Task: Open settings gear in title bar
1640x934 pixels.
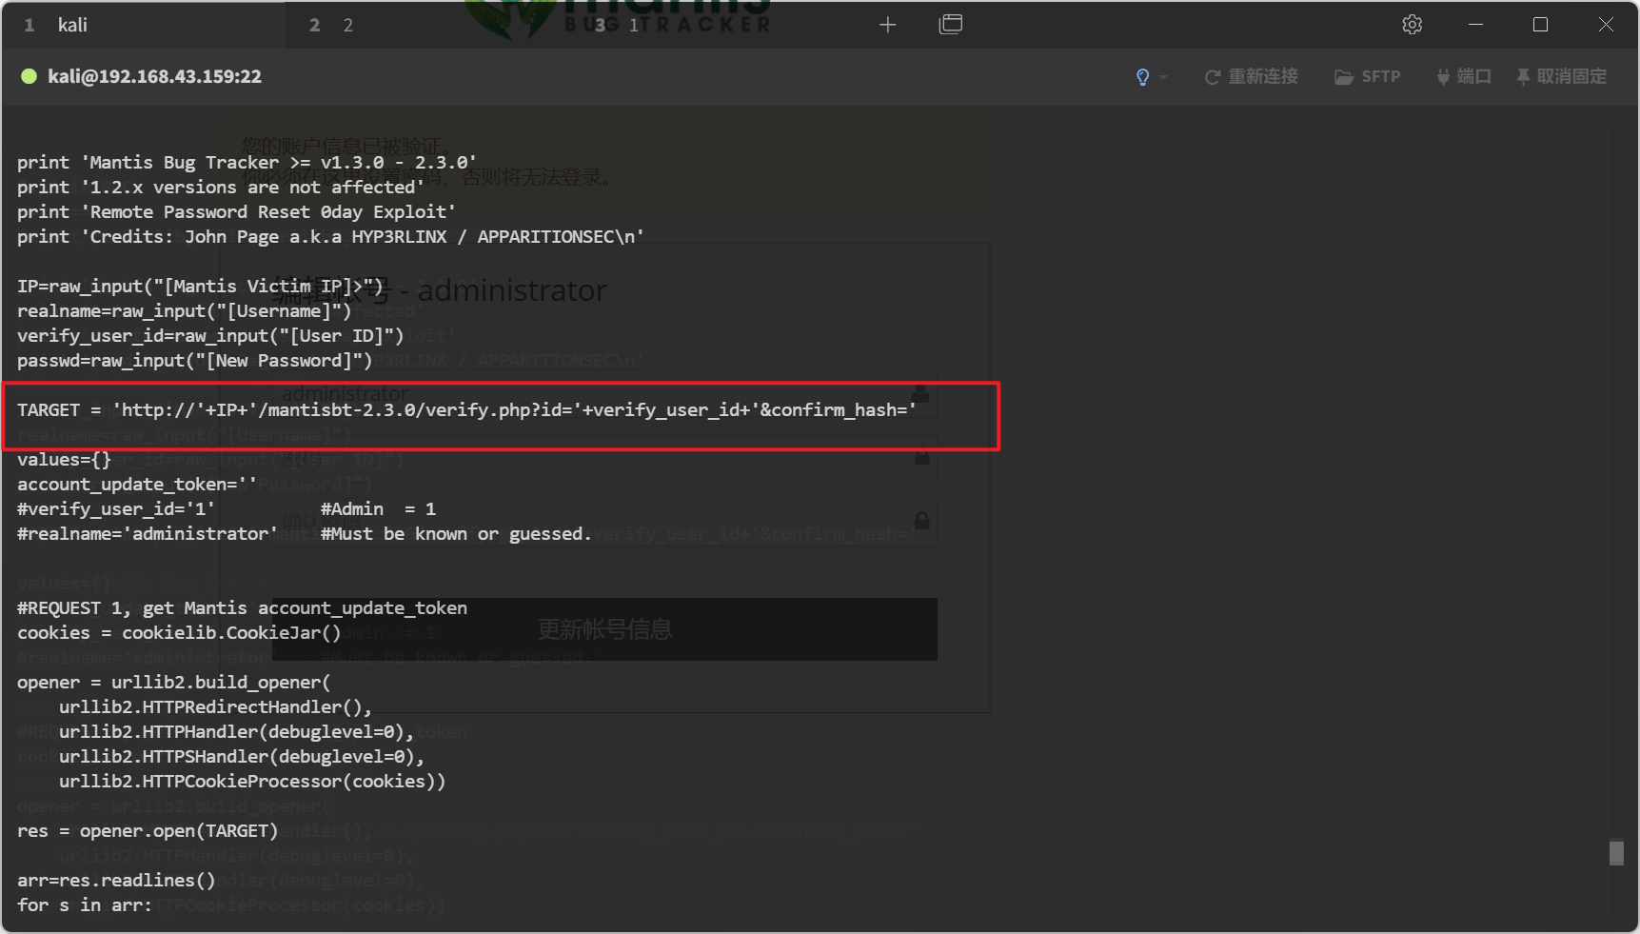Action: pos(1413,25)
